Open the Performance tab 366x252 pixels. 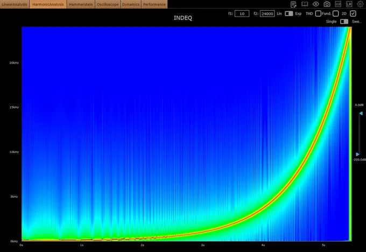pyautogui.click(x=154, y=4)
